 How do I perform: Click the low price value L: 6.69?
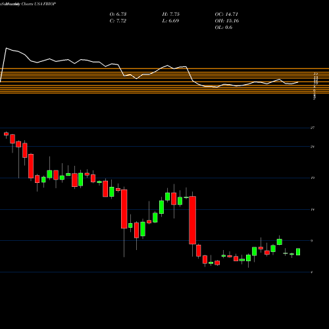pyautogui.click(x=170, y=21)
